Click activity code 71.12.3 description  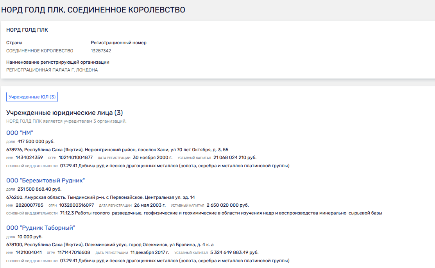pos(221,213)
